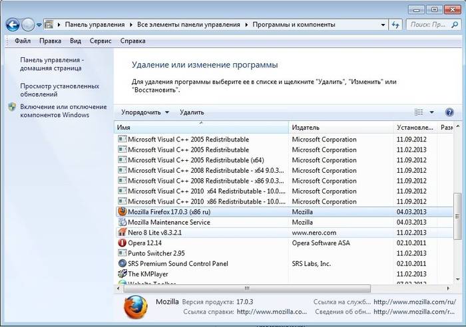
Task: Click the Mozilla Firefox icon in the list
Action: [122, 212]
